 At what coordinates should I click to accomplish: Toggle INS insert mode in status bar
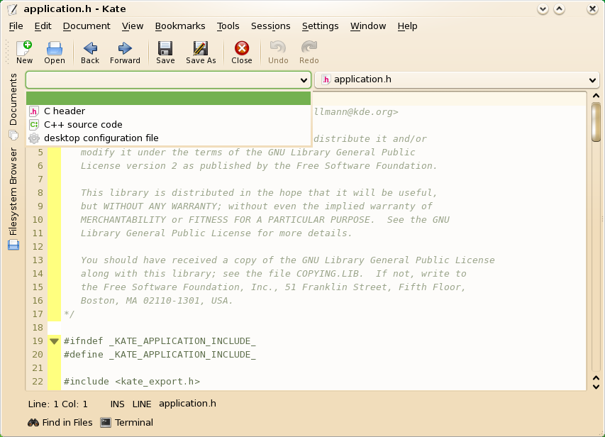tap(117, 404)
